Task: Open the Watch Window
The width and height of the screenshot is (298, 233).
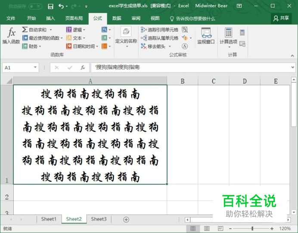Action: (x=206, y=36)
